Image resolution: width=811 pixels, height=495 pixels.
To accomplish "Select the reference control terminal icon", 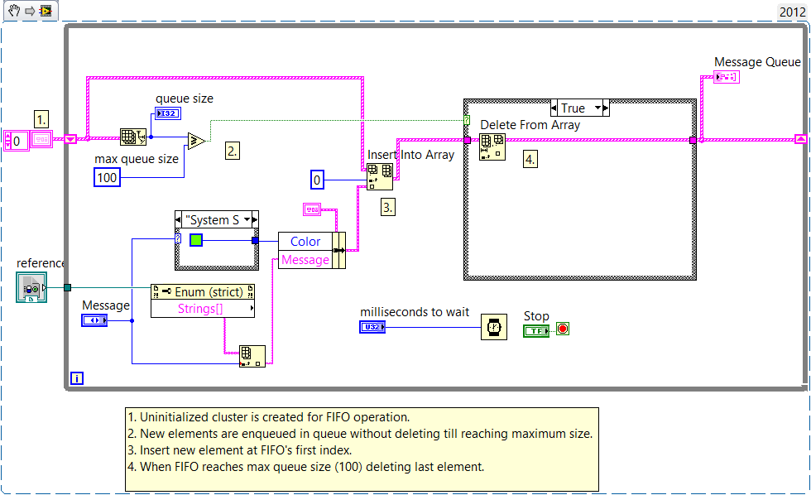I will click(x=31, y=287).
